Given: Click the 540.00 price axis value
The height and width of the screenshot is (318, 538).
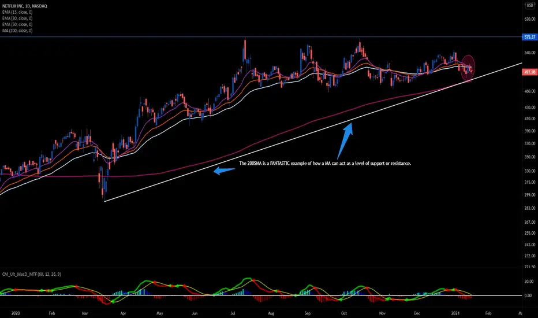Looking at the screenshot, I should (x=530, y=53).
